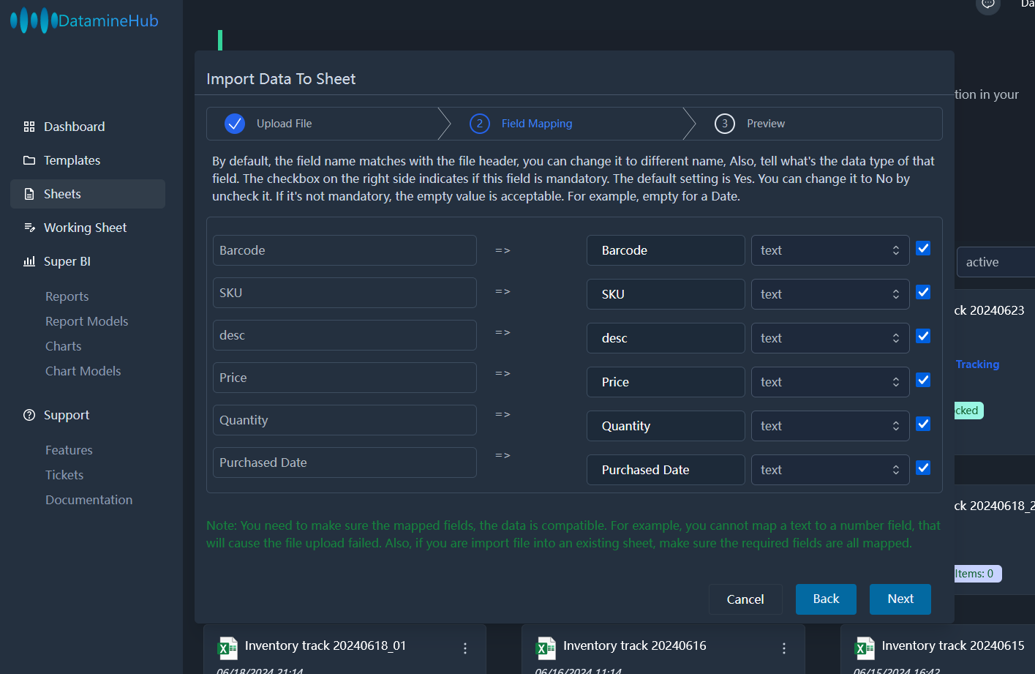The image size is (1035, 674).
Task: Open three-dot menu for Inventory track 20240616
Action: click(784, 648)
